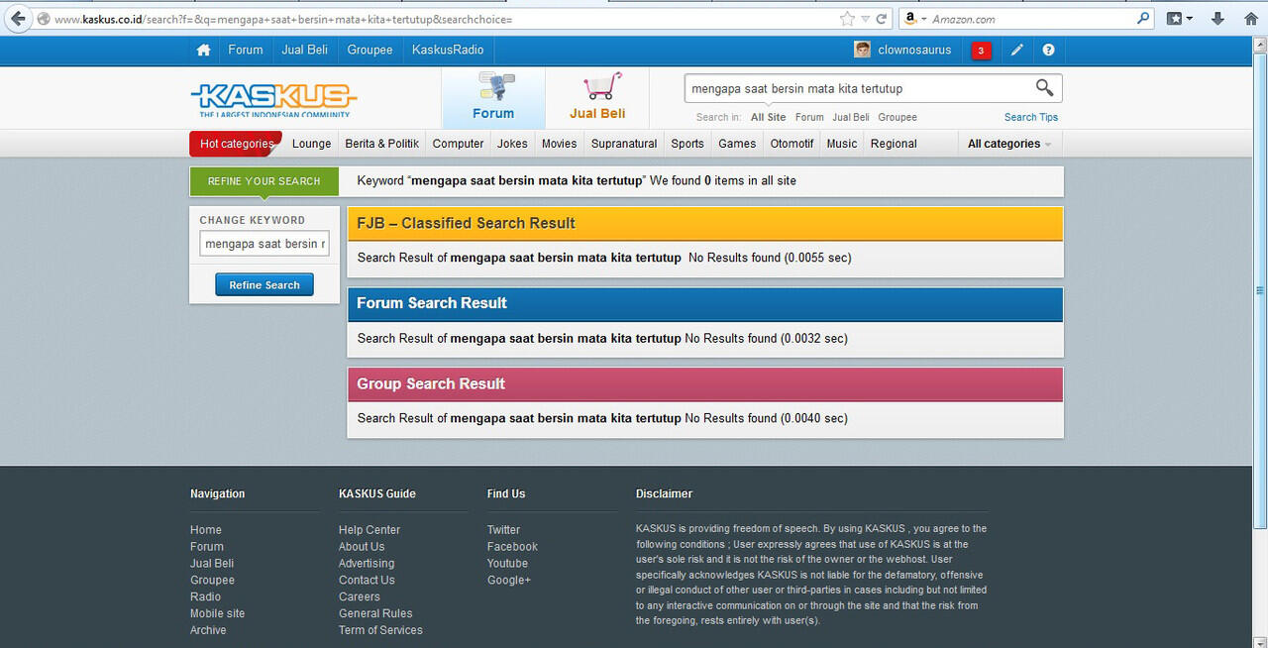Open Berita & Politik category

coord(381,144)
